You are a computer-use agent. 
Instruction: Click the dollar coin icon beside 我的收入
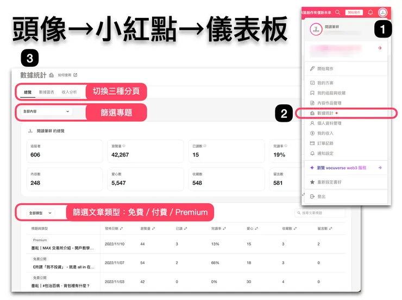312,133
